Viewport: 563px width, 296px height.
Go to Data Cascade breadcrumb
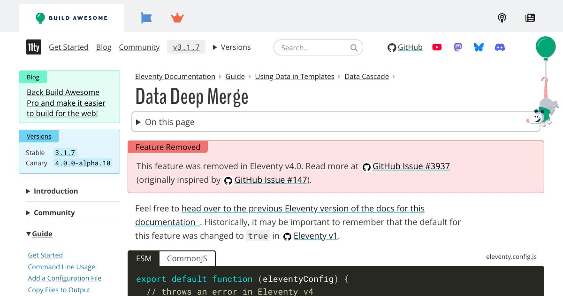(367, 76)
